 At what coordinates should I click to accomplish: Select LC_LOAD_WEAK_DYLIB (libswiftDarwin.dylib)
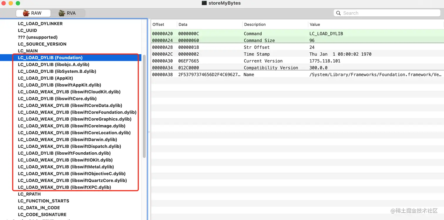(x=68, y=139)
